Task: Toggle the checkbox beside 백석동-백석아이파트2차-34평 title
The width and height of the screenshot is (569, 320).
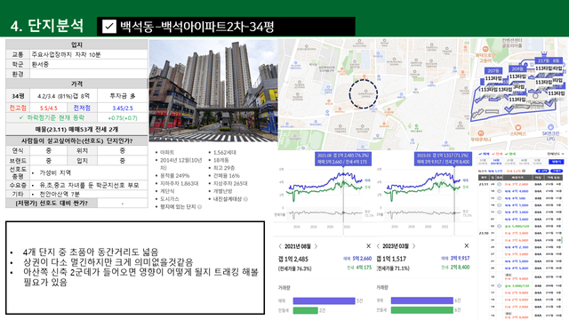Action: (x=108, y=27)
